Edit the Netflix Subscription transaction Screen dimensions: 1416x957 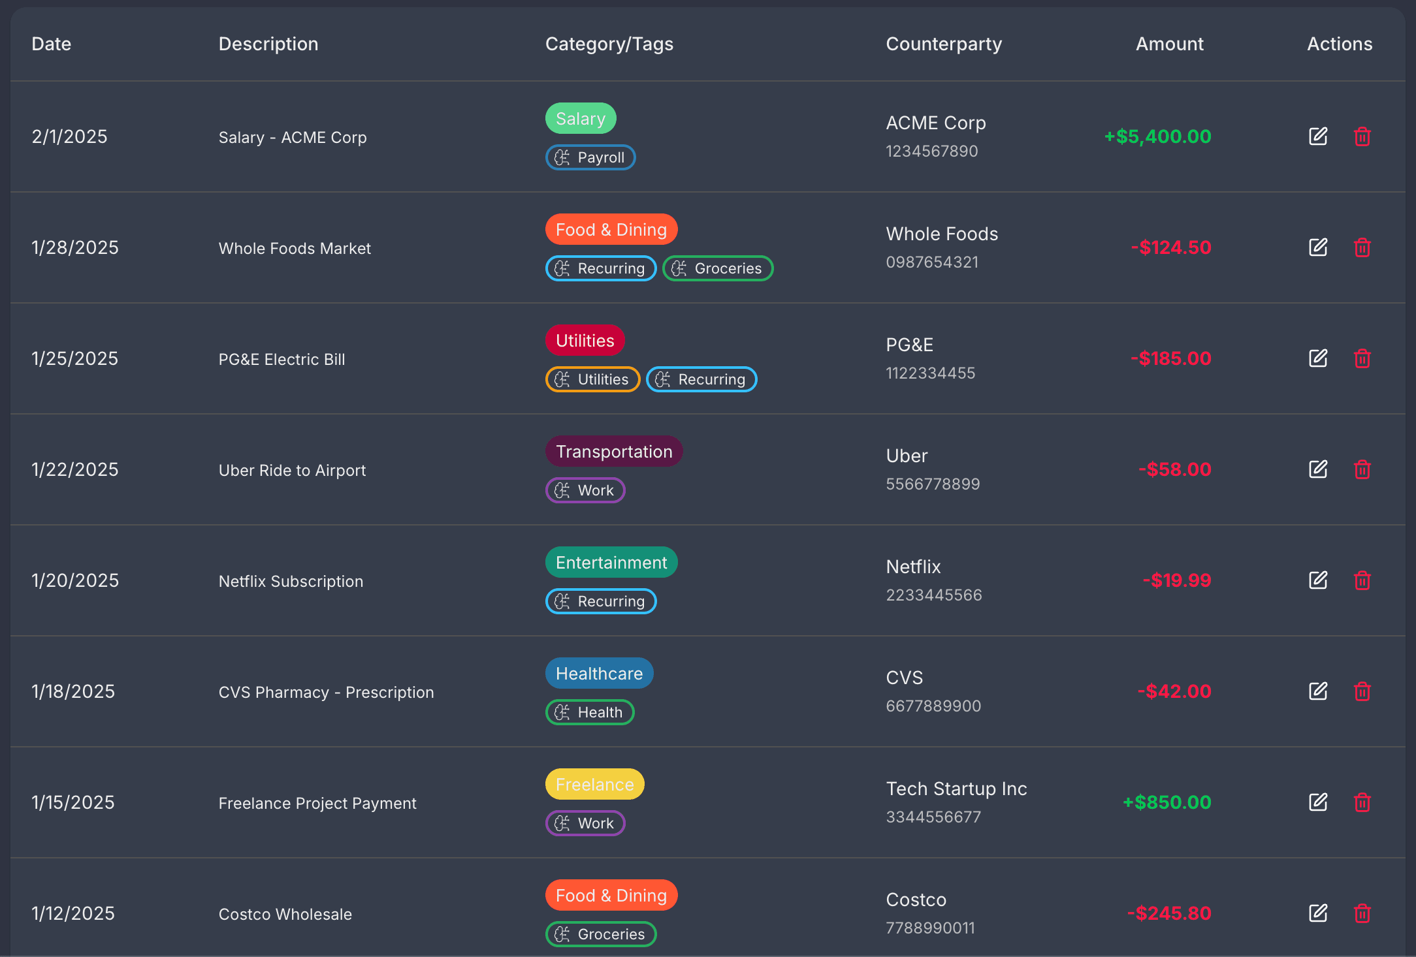pos(1318,580)
